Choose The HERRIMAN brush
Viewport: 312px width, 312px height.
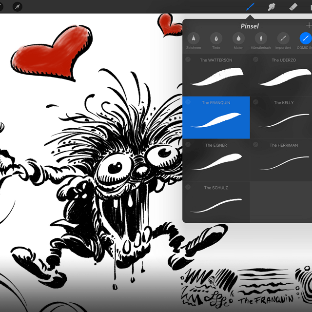click(281, 160)
